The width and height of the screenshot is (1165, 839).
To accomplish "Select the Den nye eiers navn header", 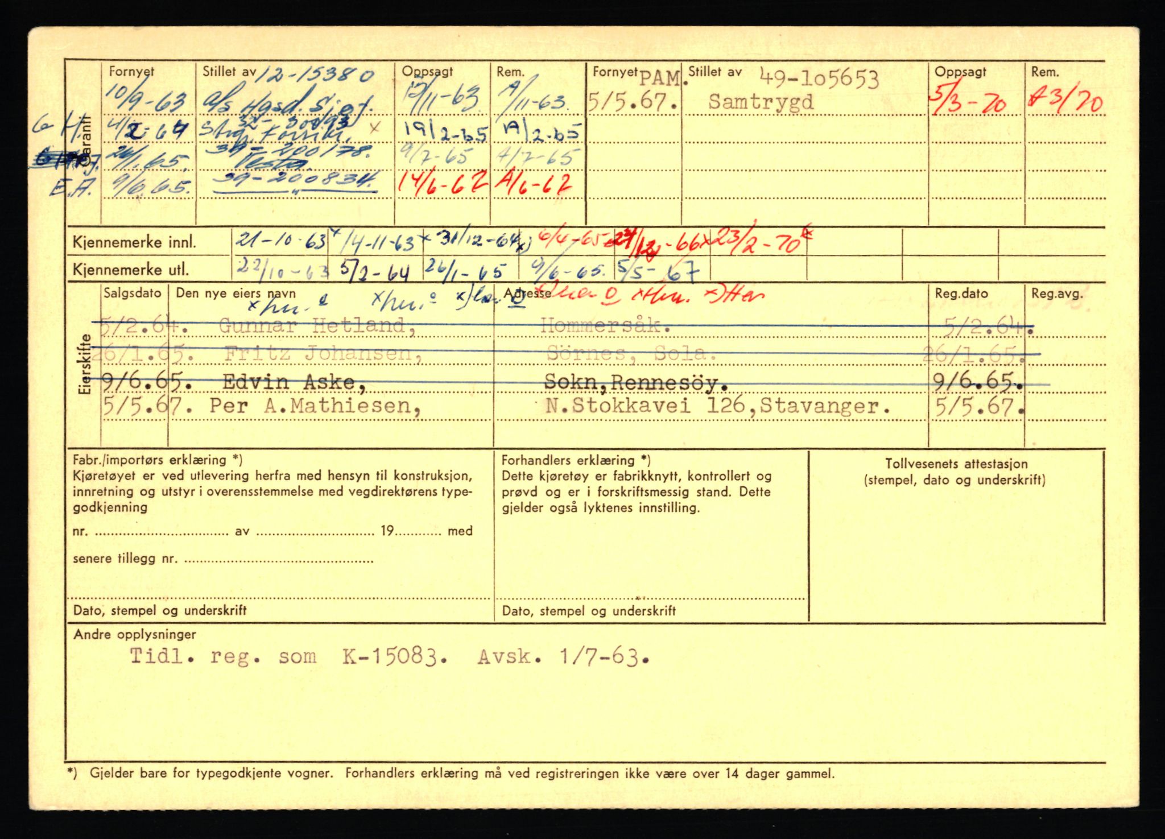I will click(236, 294).
